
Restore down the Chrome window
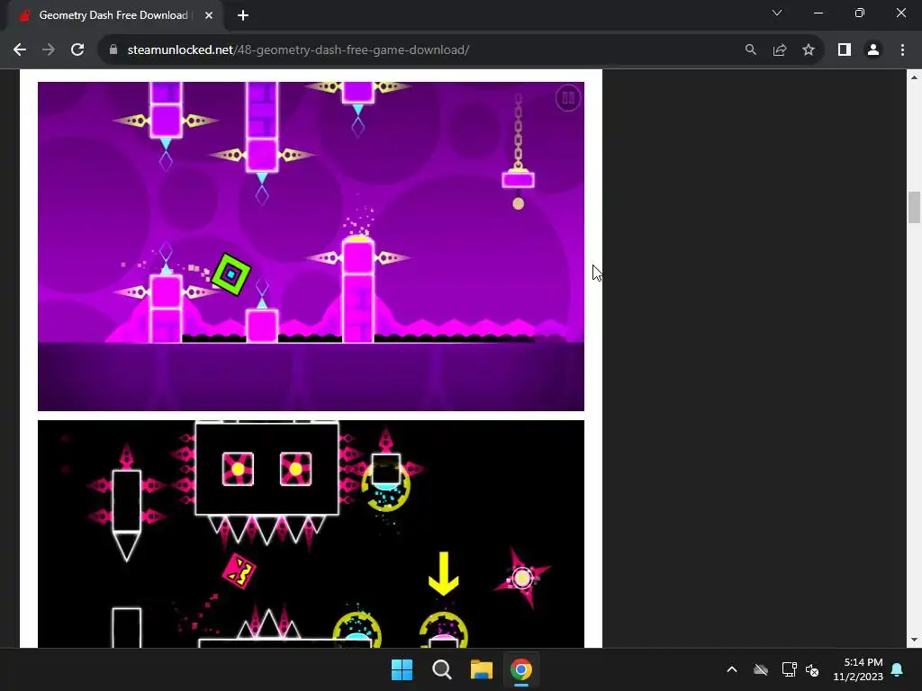(860, 13)
